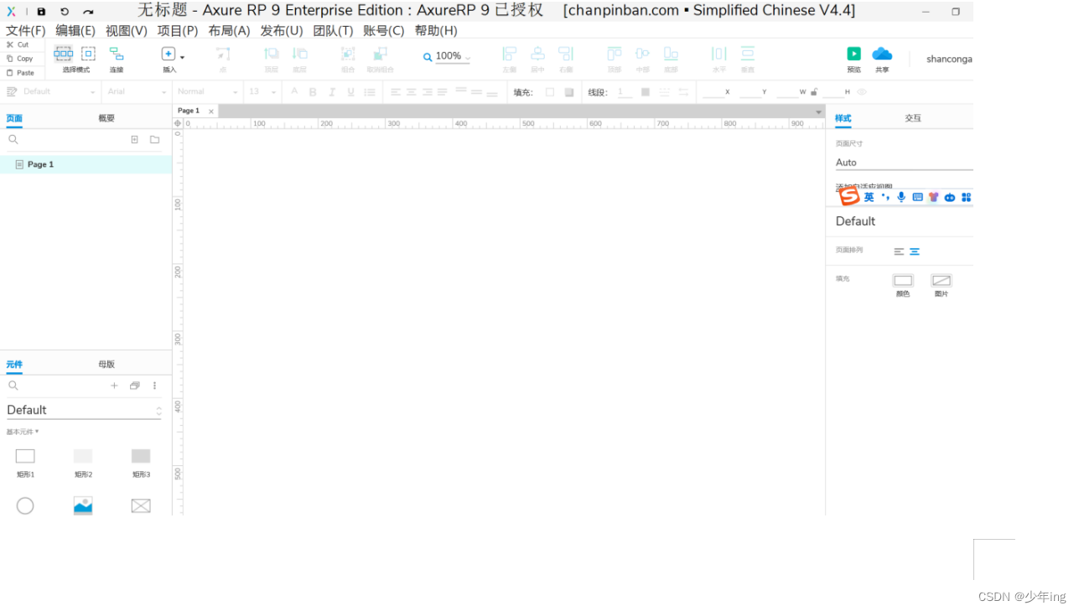This screenshot has height=611, width=1079.
Task: Click the 右侧 align right icon
Action: 566,54
